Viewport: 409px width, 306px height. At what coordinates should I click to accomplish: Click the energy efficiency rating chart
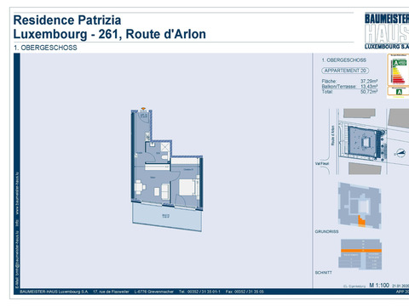tap(398, 70)
